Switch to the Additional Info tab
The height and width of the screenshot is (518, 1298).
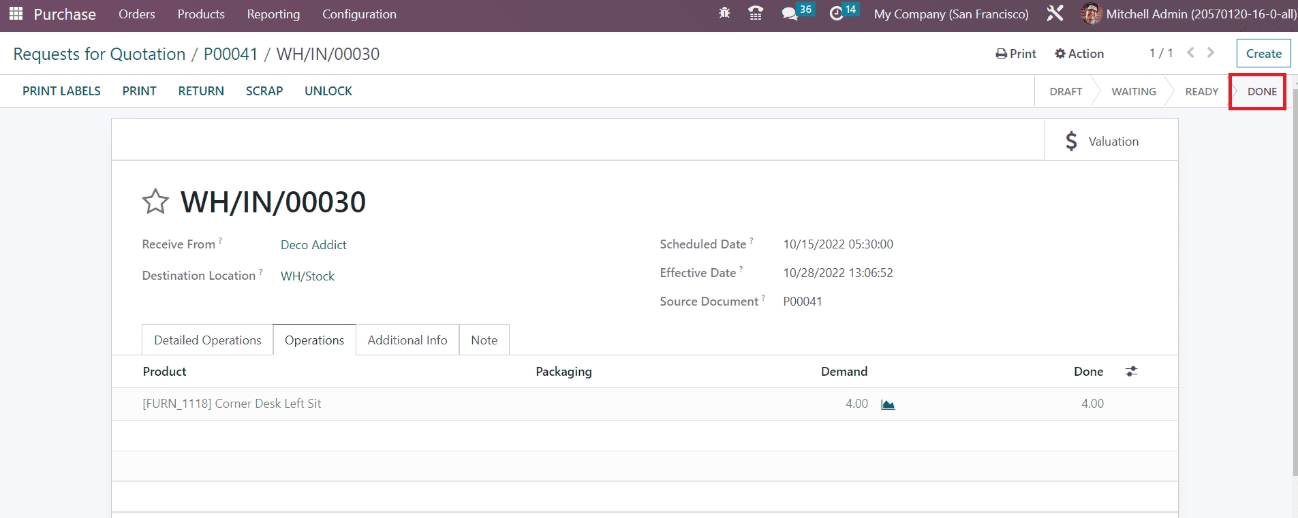click(x=407, y=340)
